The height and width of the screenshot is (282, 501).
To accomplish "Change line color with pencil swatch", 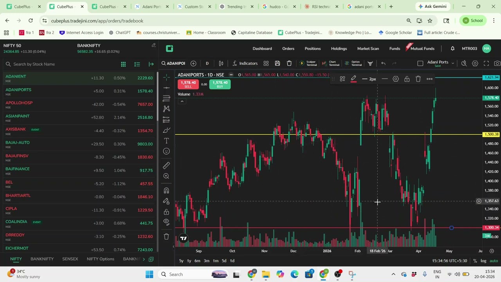I will tap(353, 79).
